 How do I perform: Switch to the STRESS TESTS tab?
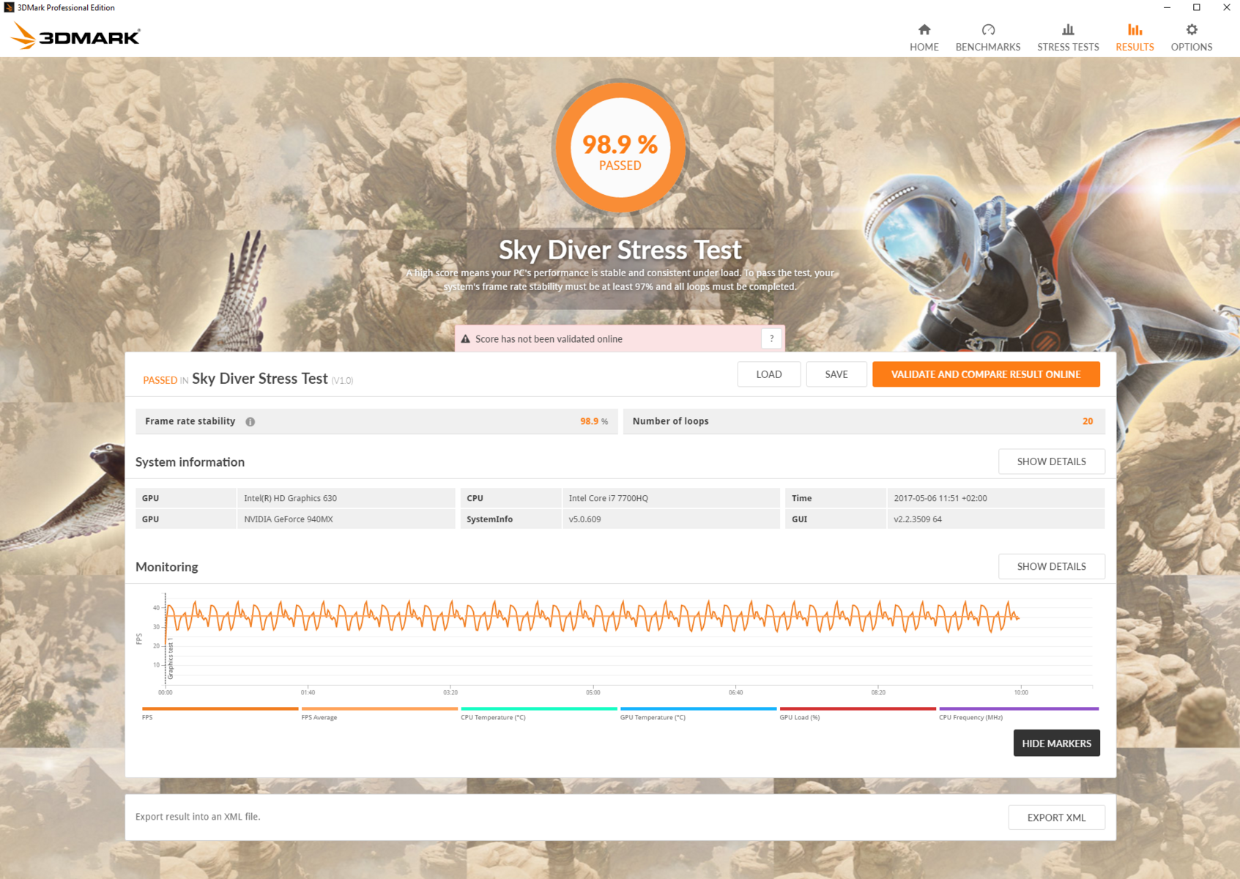[x=1068, y=37]
